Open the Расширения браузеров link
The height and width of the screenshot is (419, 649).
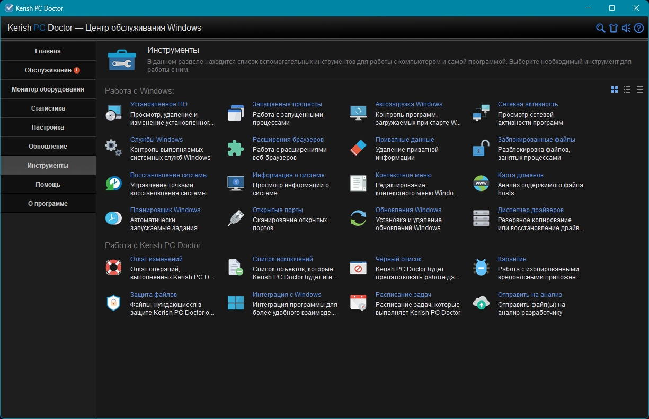(x=288, y=140)
